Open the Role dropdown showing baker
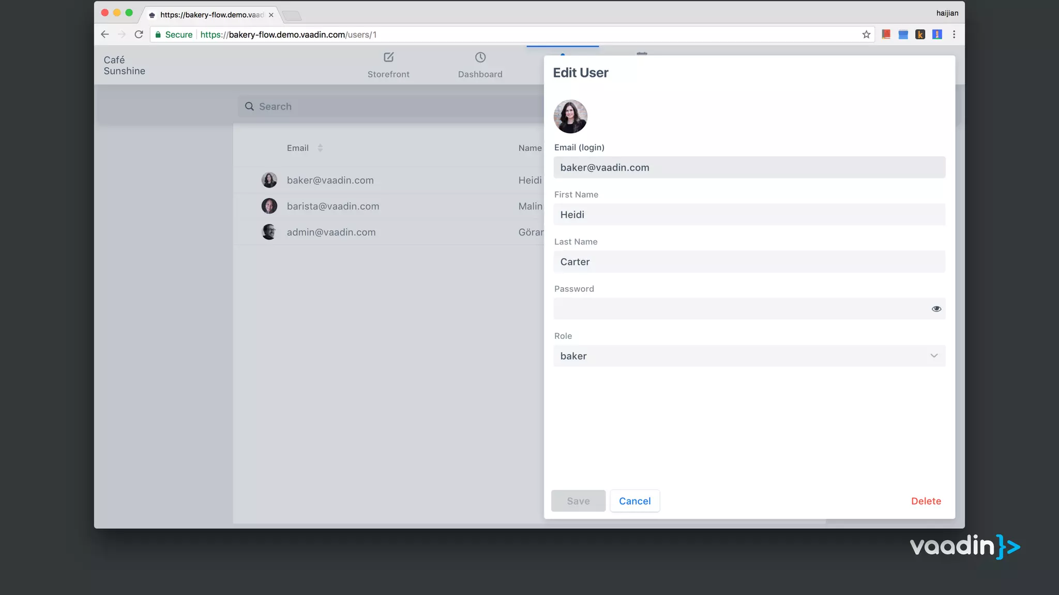 [x=749, y=356]
